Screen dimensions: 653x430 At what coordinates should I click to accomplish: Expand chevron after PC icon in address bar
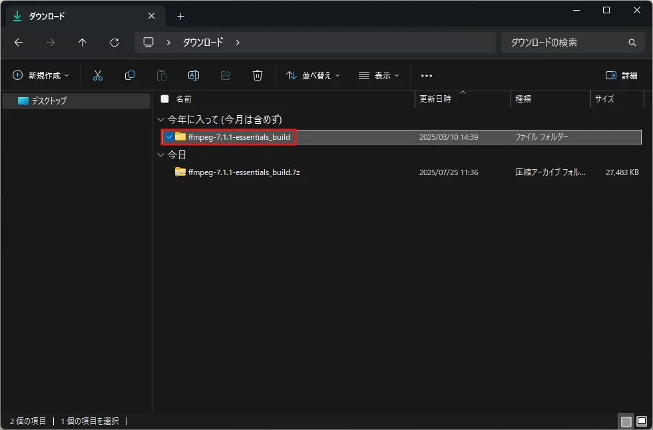(168, 43)
